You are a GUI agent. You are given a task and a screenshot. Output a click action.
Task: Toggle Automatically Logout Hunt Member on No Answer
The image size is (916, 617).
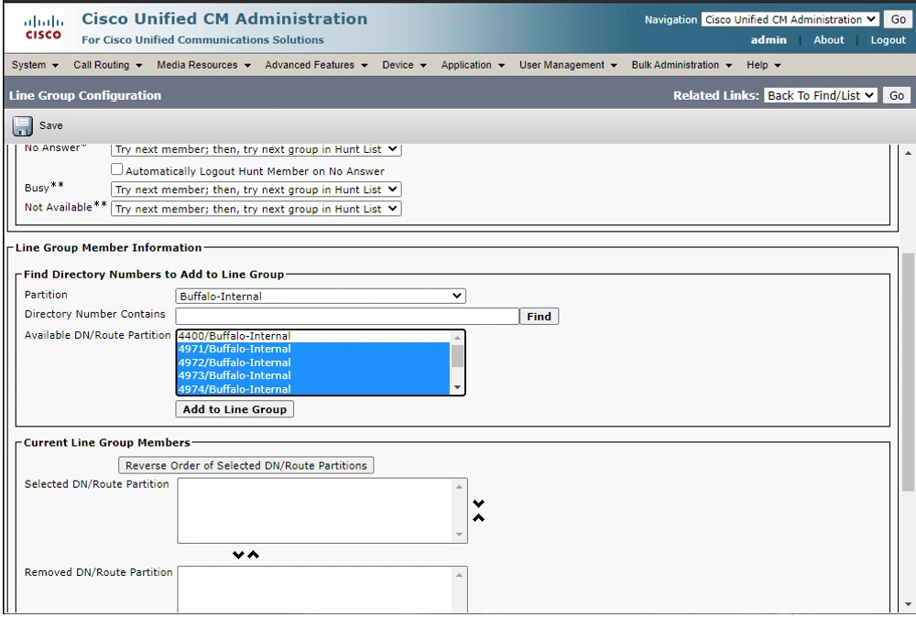(117, 169)
